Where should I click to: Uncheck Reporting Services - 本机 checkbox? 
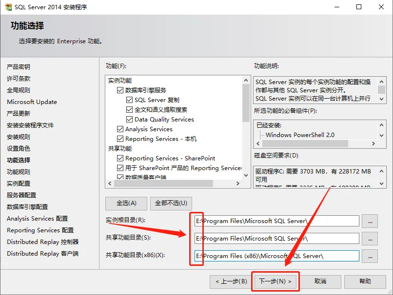[x=120, y=139]
